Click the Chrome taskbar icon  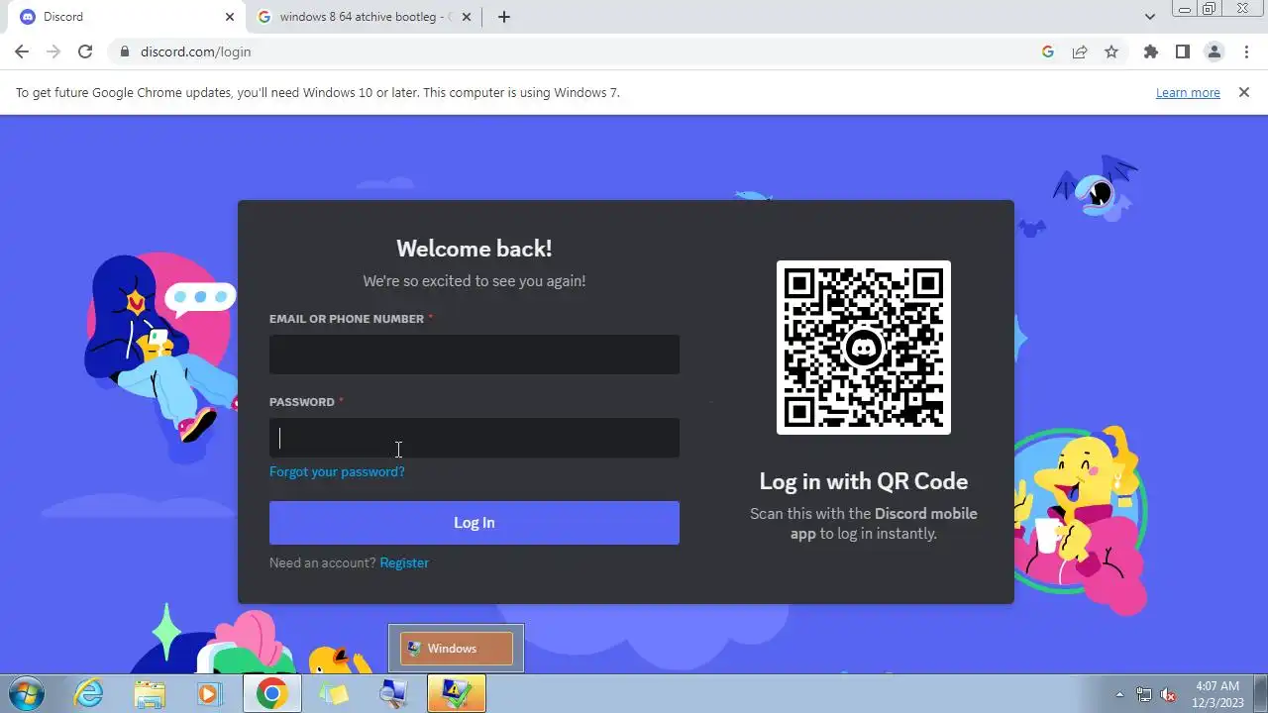tap(271, 693)
